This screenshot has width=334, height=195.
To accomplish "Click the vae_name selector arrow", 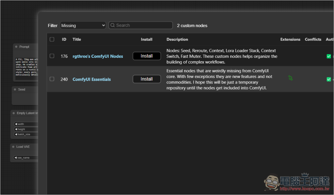I will tap(16, 158).
